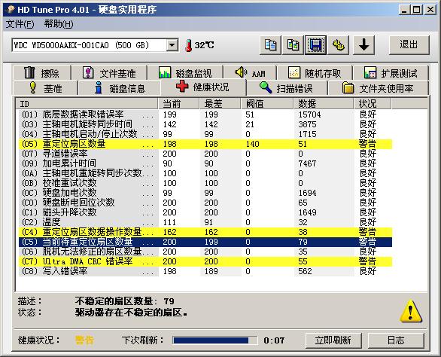Image resolution: width=441 pixels, height=357 pixels.
Task: Sort by the 最差 column header
Action: coord(220,104)
